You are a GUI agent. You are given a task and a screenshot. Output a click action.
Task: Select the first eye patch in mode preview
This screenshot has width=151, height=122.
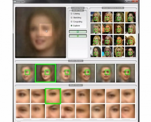[23, 96]
